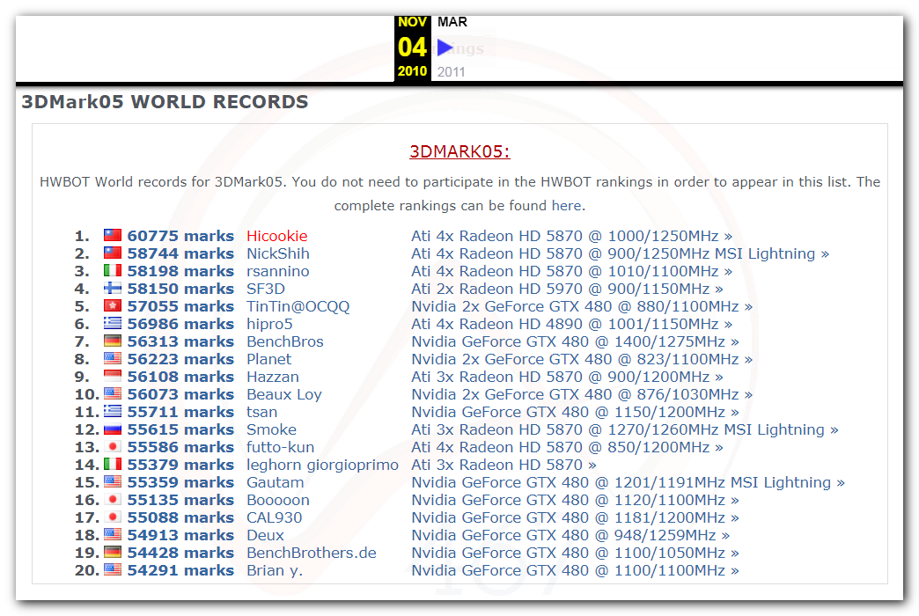
Task: Click the US flag beside Planet's 56223 marks
Action: tap(113, 359)
